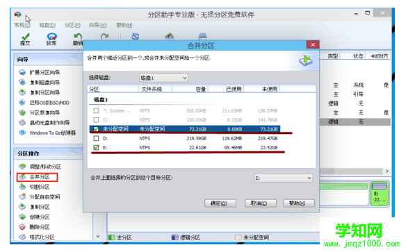
Task: Click the 磁盘1 group label in list
Action: [x=101, y=100]
